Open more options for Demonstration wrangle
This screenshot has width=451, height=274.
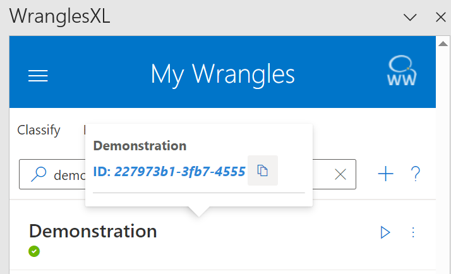[414, 232]
